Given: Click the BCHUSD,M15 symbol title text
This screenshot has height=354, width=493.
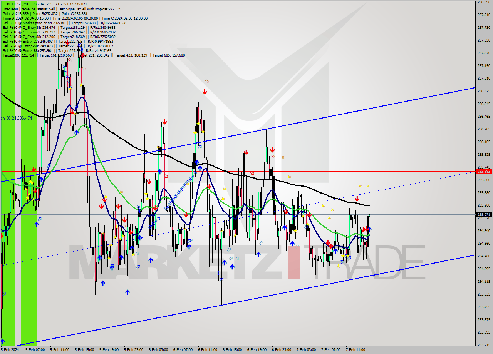Looking at the screenshot, I should tap(19, 4).
